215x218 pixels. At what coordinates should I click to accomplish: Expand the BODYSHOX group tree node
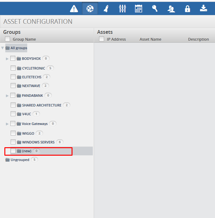[x=7, y=59]
